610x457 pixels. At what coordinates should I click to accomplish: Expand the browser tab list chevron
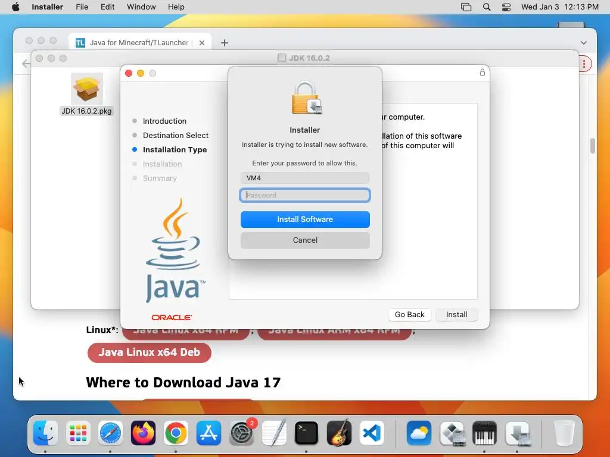point(584,43)
